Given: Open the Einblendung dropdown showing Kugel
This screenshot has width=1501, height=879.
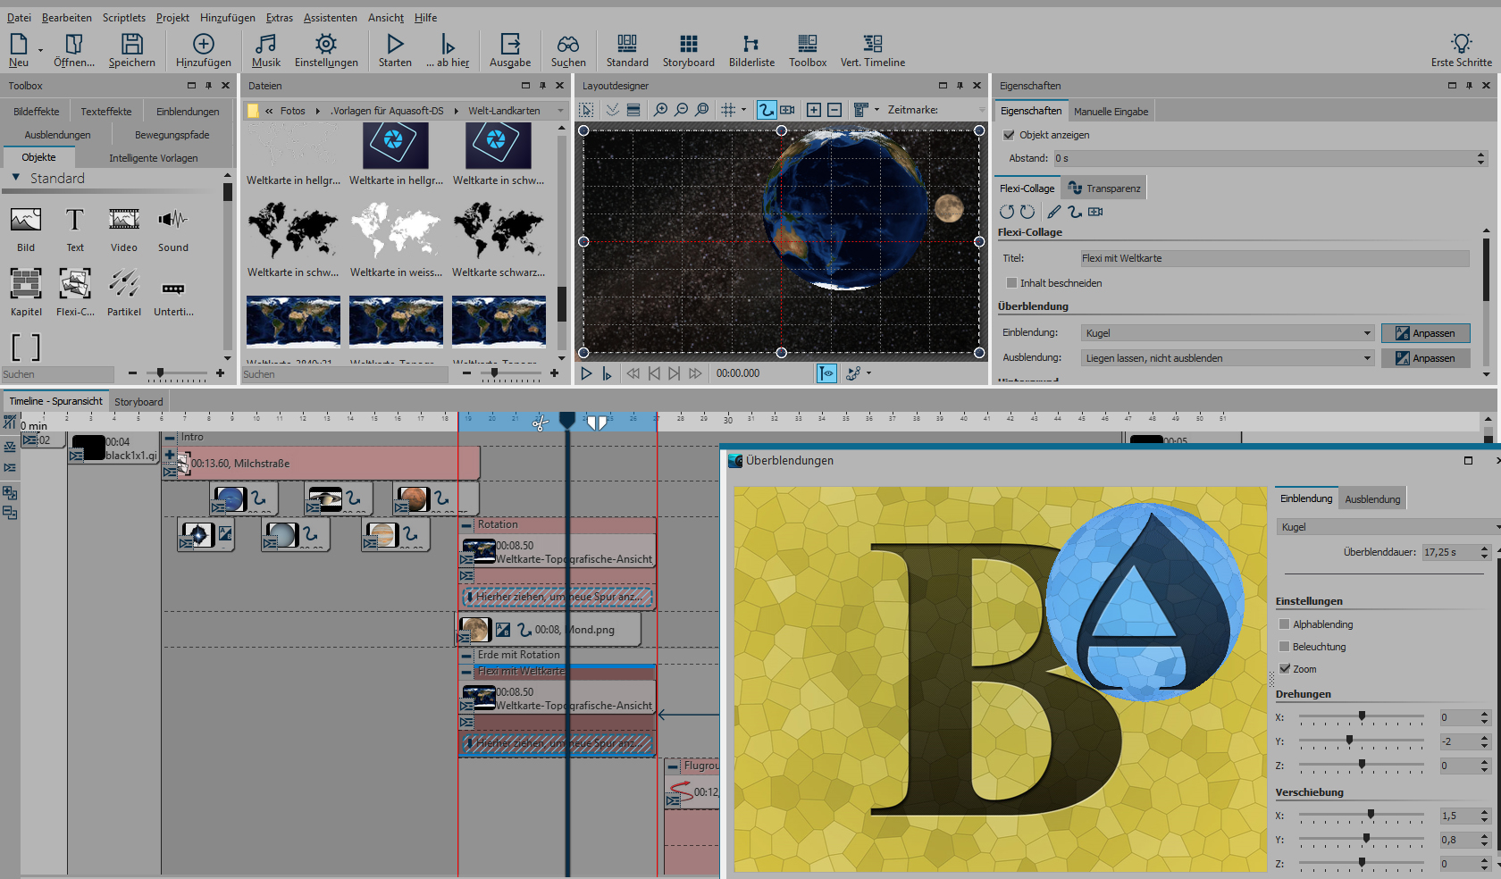Looking at the screenshot, I should (x=1228, y=333).
